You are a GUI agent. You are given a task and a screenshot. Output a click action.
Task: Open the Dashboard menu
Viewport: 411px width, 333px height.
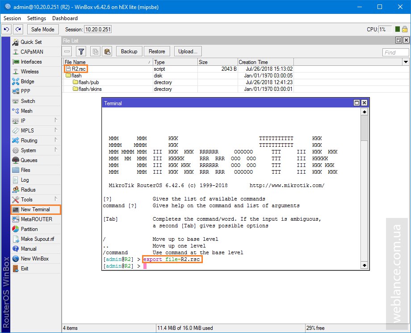click(65, 18)
